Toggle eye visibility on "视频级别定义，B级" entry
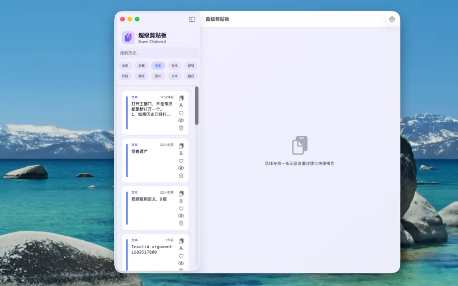 (181, 215)
